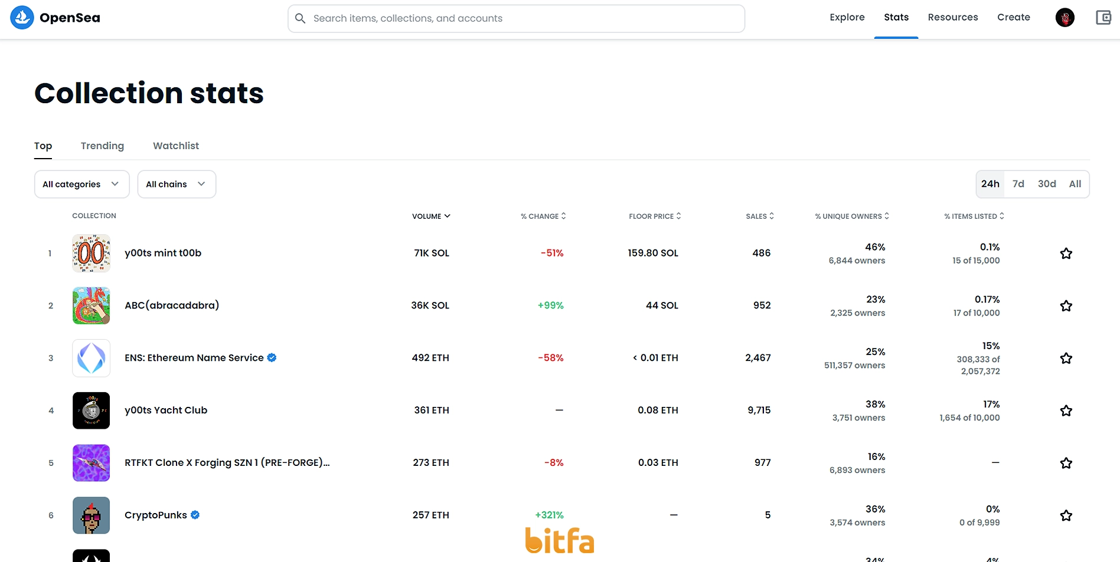The image size is (1120, 562).
Task: Select the All time range
Action: coord(1075,184)
